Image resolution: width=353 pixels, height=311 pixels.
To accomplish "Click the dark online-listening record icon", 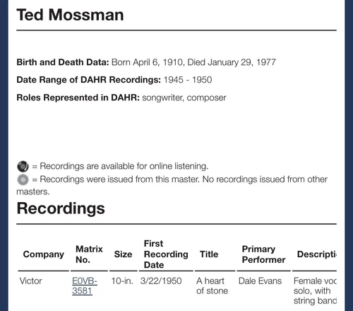I will coord(23,166).
